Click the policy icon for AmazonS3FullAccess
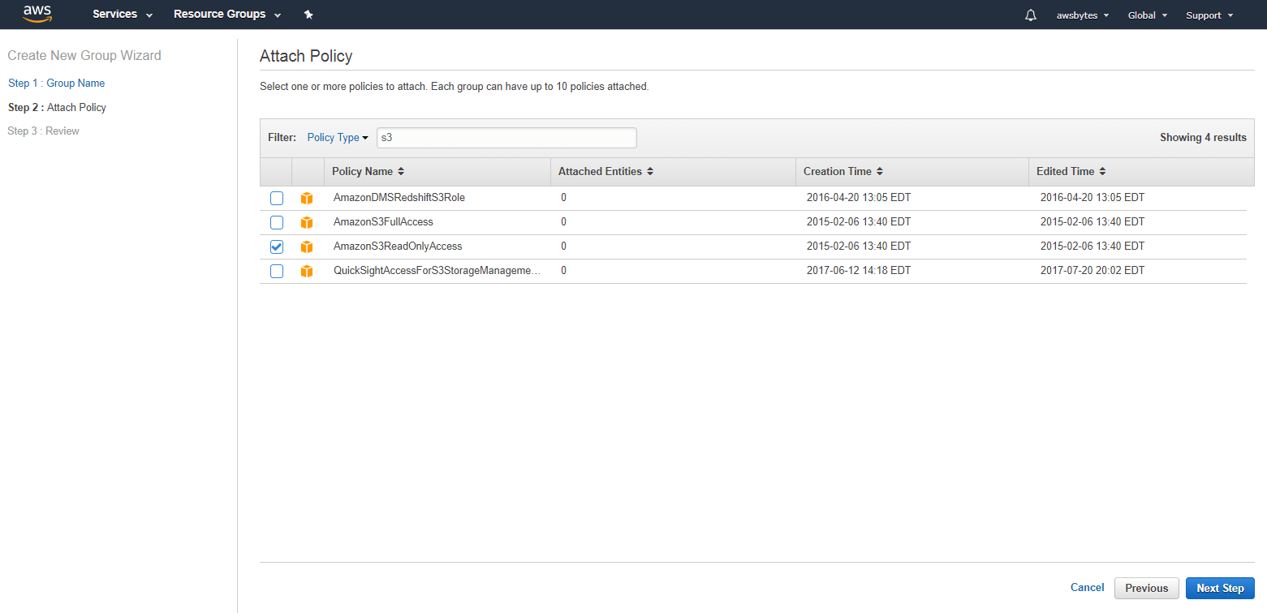Viewport: 1267px width, 613px height. pyautogui.click(x=306, y=222)
